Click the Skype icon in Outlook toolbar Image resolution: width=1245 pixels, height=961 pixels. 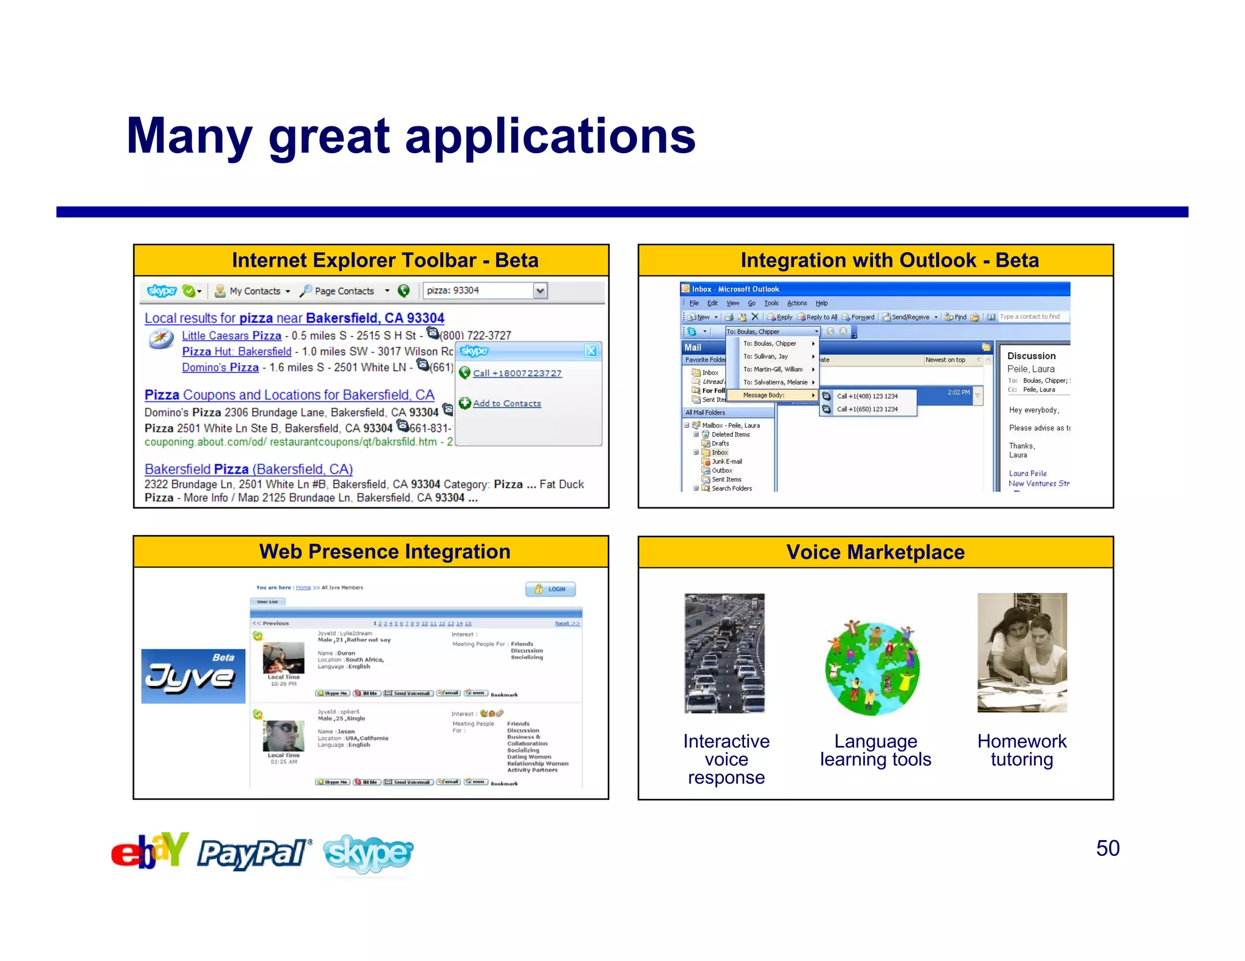[692, 332]
